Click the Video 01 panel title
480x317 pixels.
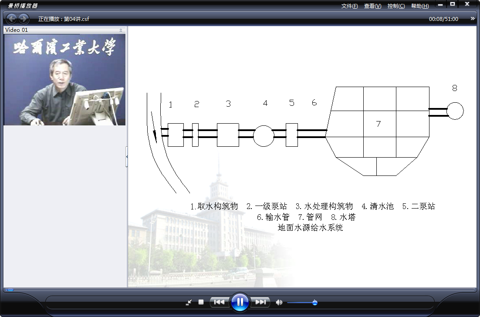point(17,30)
